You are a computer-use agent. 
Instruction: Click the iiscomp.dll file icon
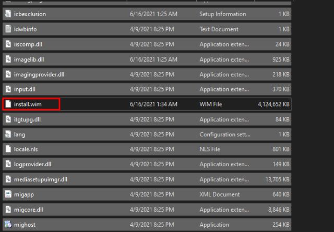click(8, 44)
